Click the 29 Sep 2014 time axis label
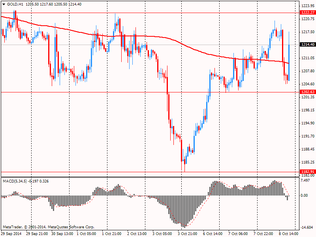 [11, 234]
